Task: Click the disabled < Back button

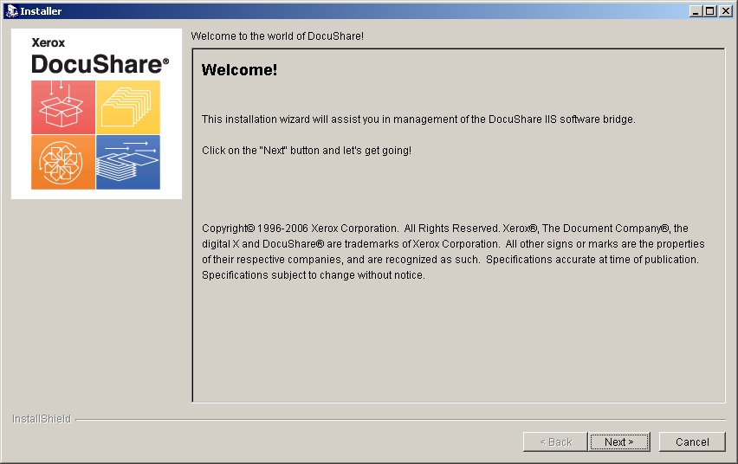Action: coord(555,441)
